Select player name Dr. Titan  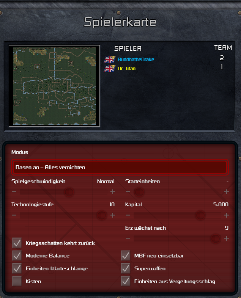pos(126,68)
